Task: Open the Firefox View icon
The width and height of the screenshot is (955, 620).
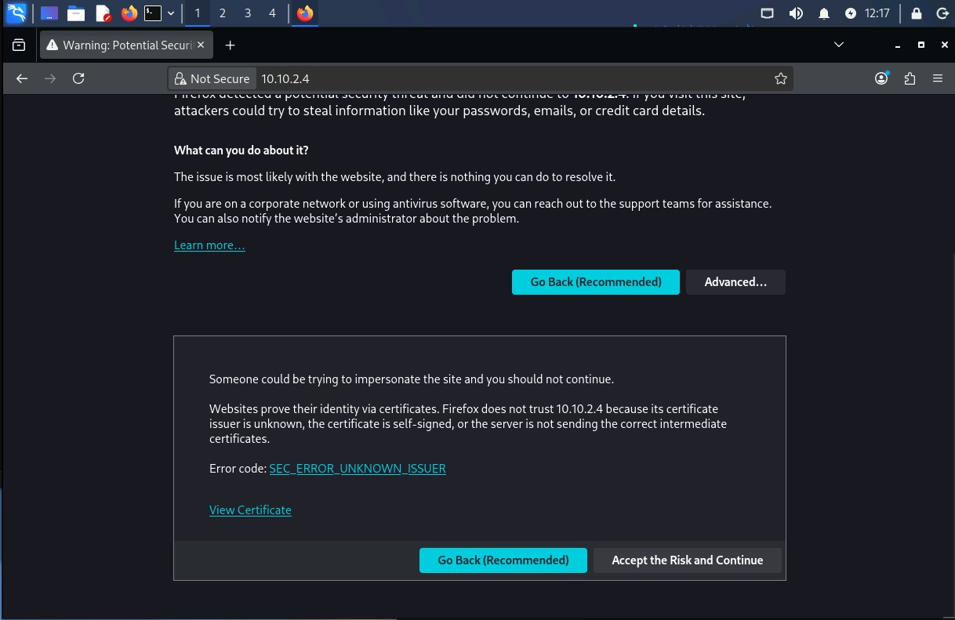Action: pos(19,45)
